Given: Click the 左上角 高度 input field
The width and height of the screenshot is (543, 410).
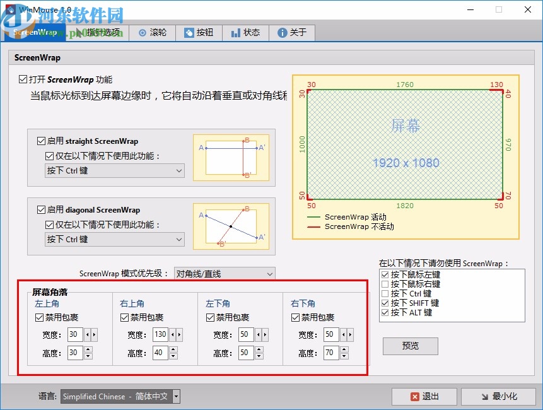Looking at the screenshot, I should tap(75, 353).
